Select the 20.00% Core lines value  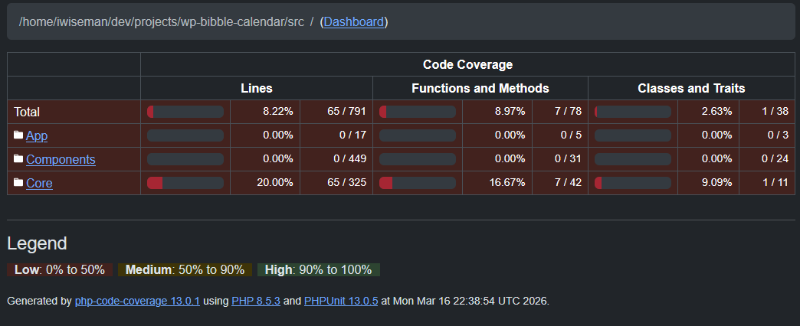(275, 183)
